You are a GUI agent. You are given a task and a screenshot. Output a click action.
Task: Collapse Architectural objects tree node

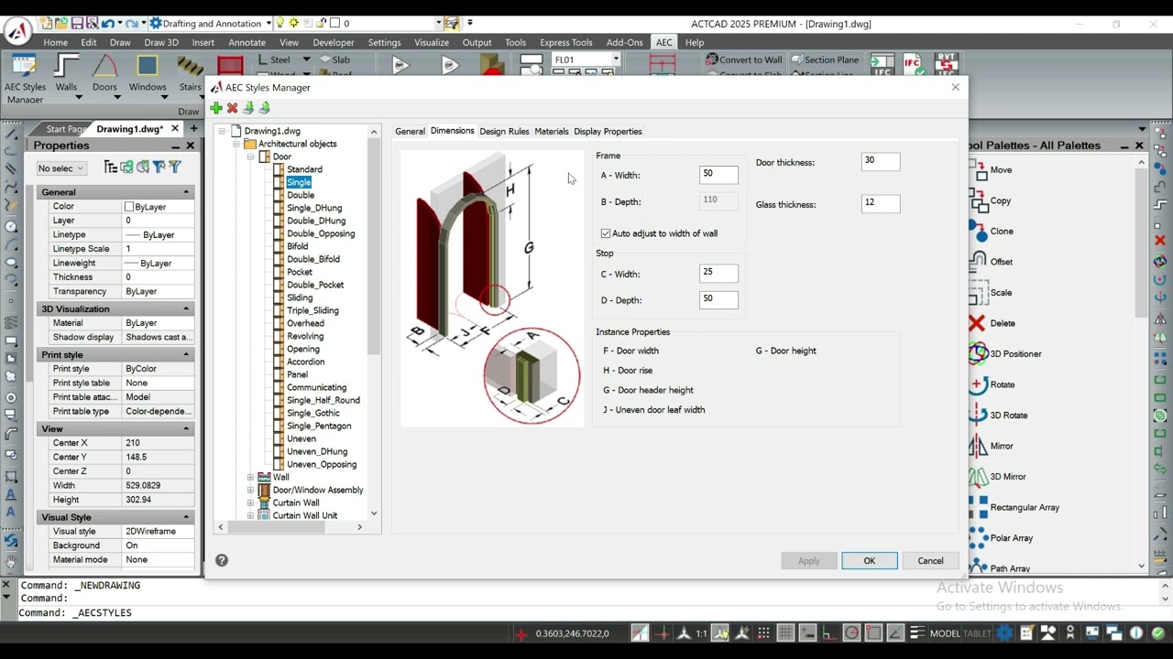point(236,144)
